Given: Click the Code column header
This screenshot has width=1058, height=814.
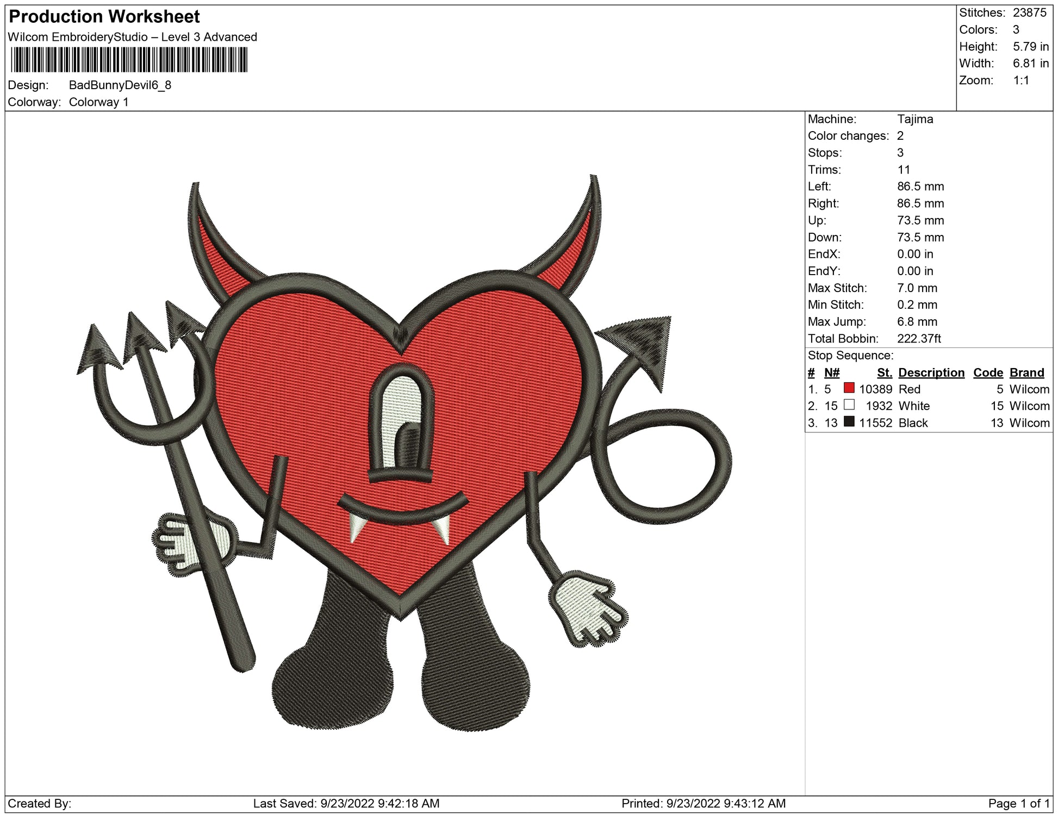Looking at the screenshot, I should 987,372.
